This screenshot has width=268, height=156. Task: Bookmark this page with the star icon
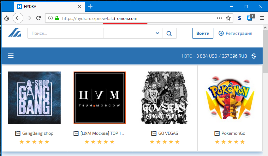coord(228,18)
